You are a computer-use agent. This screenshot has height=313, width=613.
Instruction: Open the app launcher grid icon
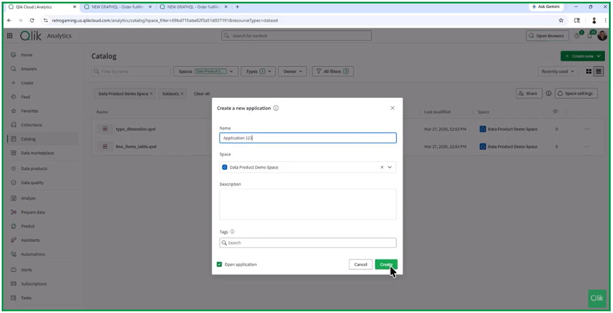point(10,36)
